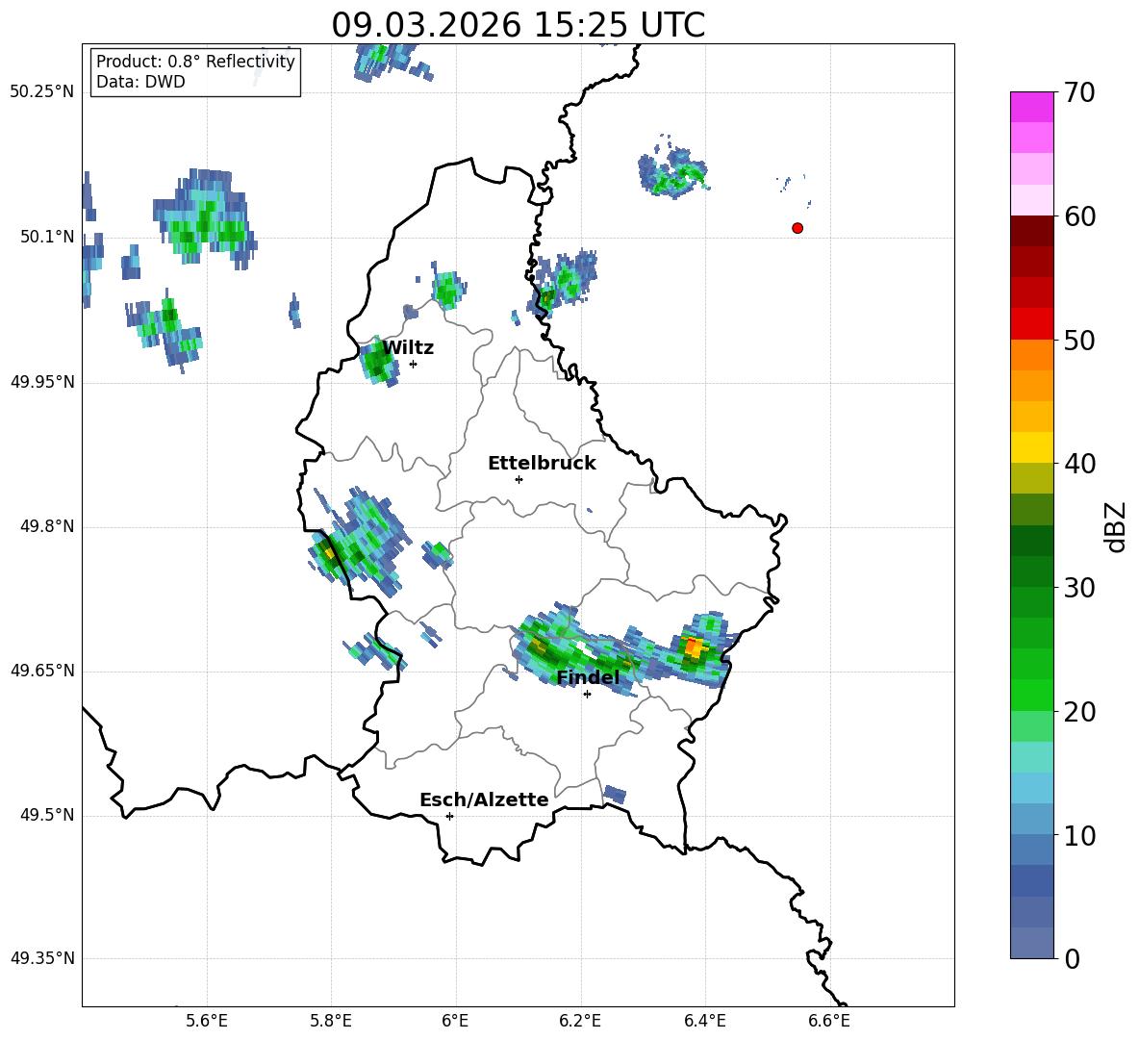Click the 50.1°N latitude label
This screenshot has height=1040, width=1139.
tap(47, 237)
